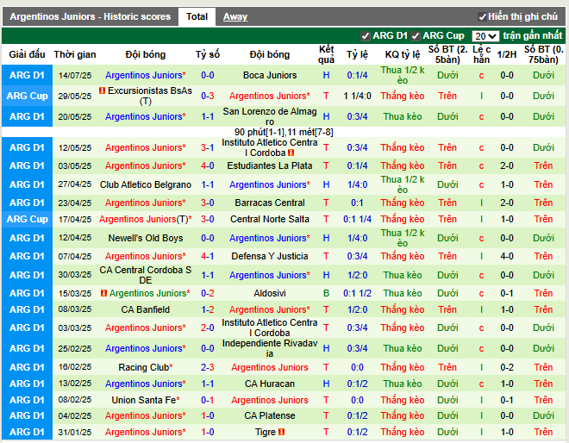Click Argentinos Juniors - Historic scores title
Image resolution: width=569 pixels, height=443 pixels.
click(x=90, y=16)
